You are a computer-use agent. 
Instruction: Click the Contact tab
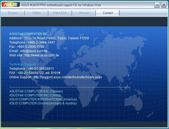click(x=108, y=13)
